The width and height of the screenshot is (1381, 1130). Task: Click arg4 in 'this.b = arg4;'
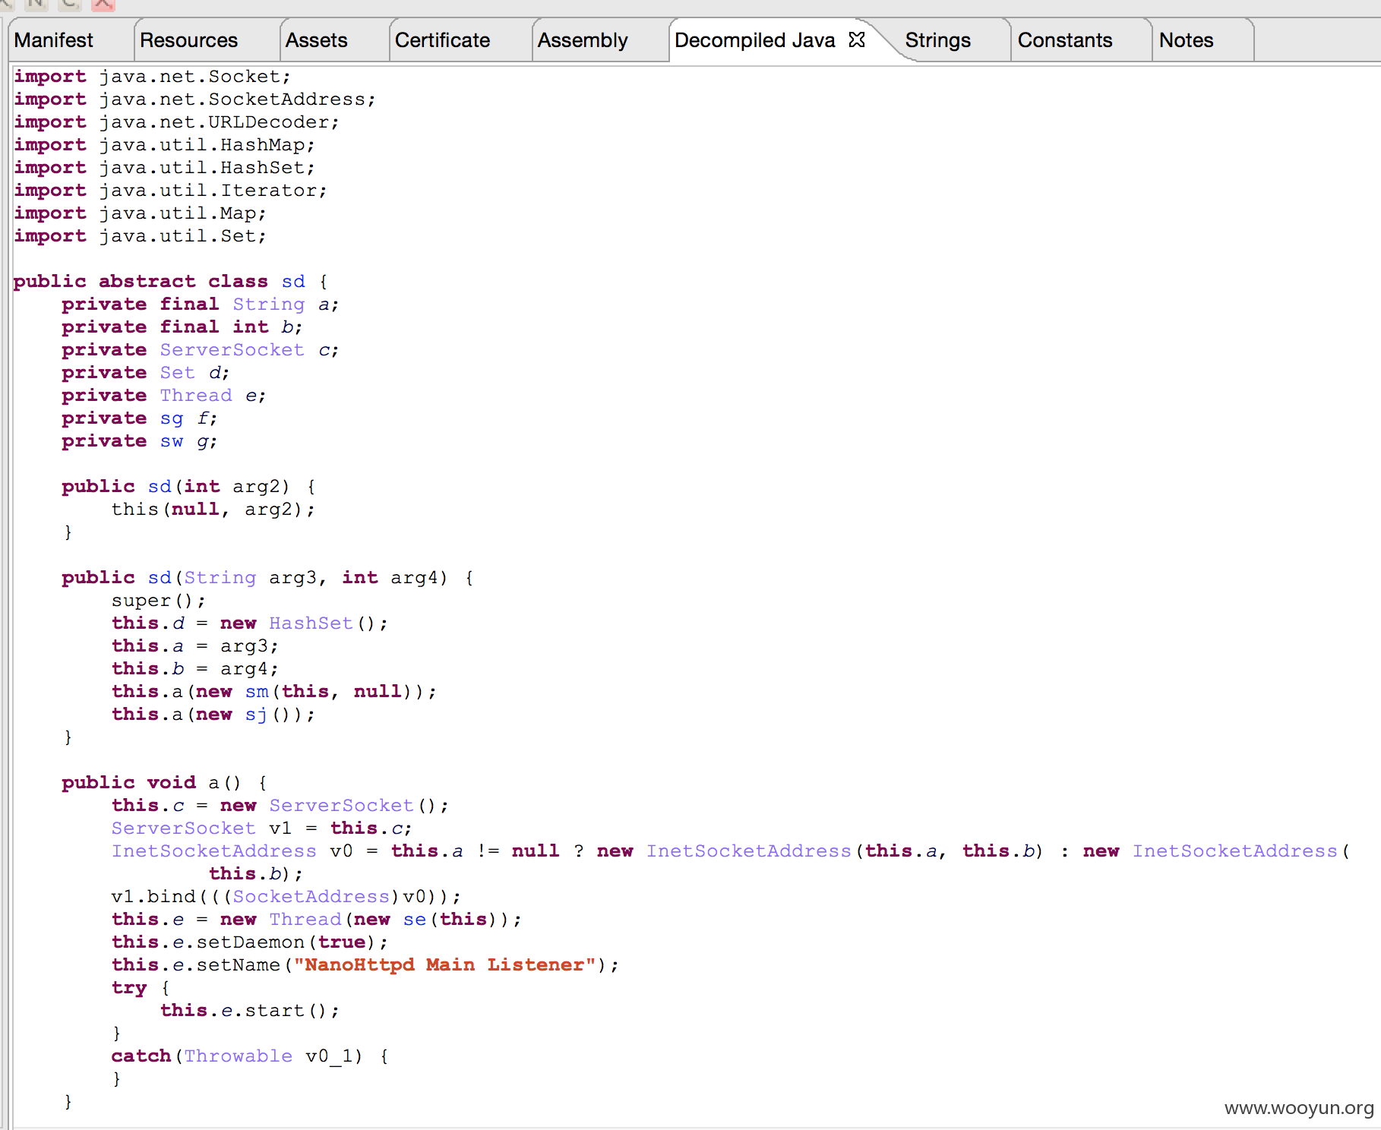click(x=245, y=669)
